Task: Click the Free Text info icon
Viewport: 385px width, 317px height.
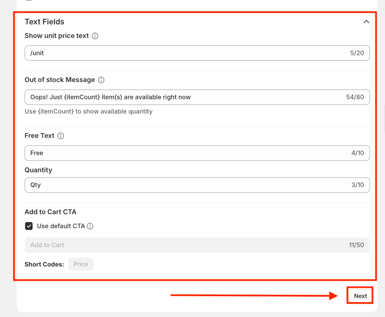Action: tap(61, 136)
